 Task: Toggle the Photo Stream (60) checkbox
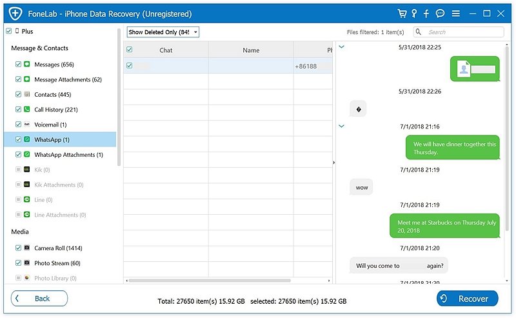(19, 263)
